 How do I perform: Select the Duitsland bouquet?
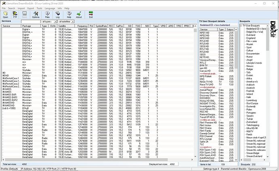(x=251, y=35)
